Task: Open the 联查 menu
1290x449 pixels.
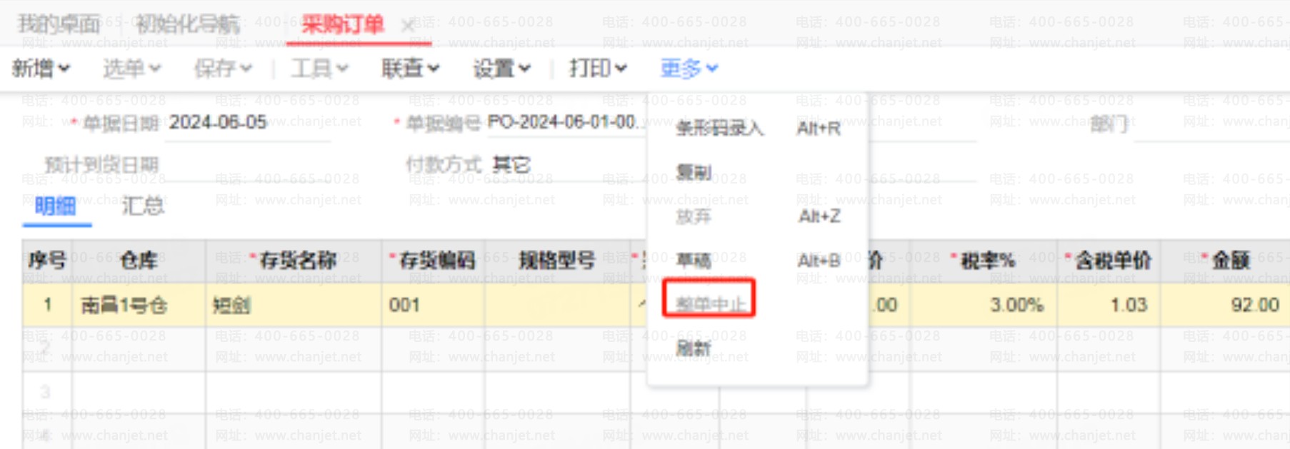Action: pyautogui.click(x=410, y=69)
